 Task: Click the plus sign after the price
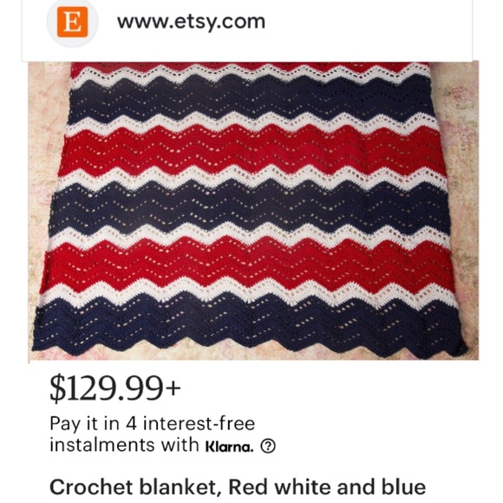[x=173, y=389]
